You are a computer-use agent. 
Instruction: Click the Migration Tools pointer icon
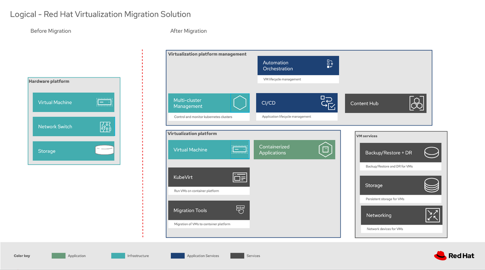tap(240, 210)
